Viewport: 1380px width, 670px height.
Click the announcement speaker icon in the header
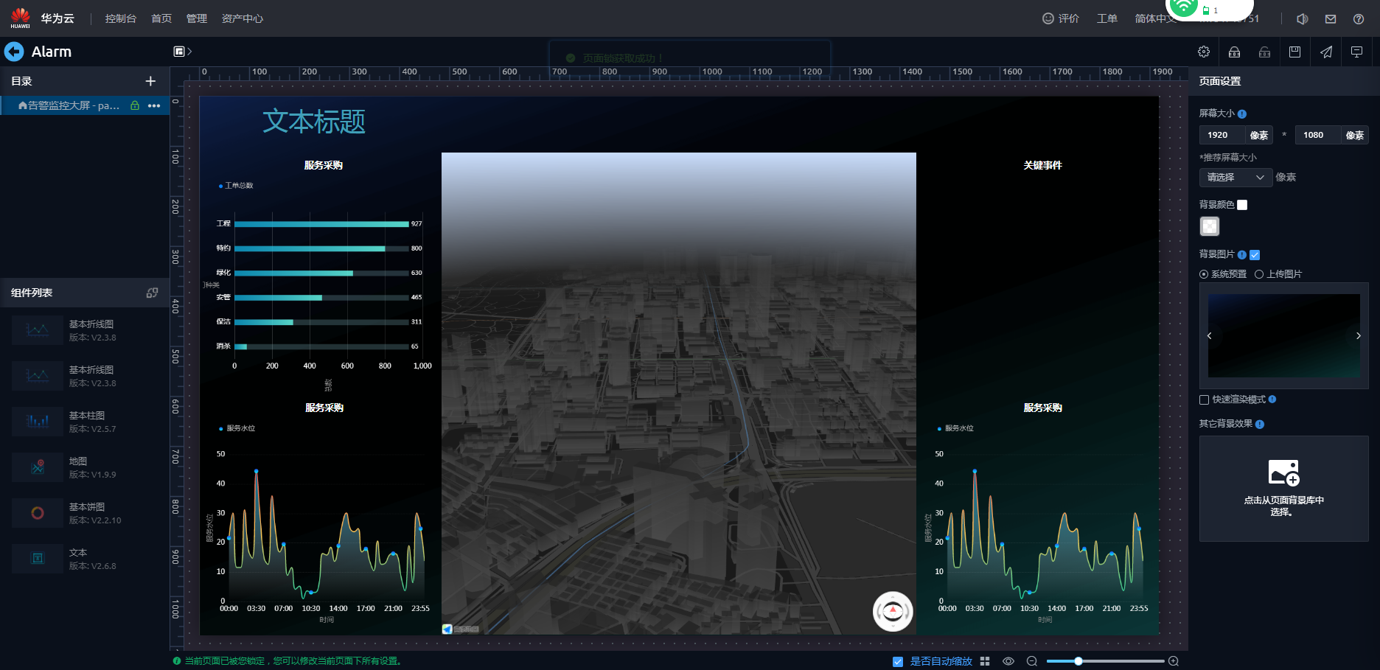point(1303,19)
